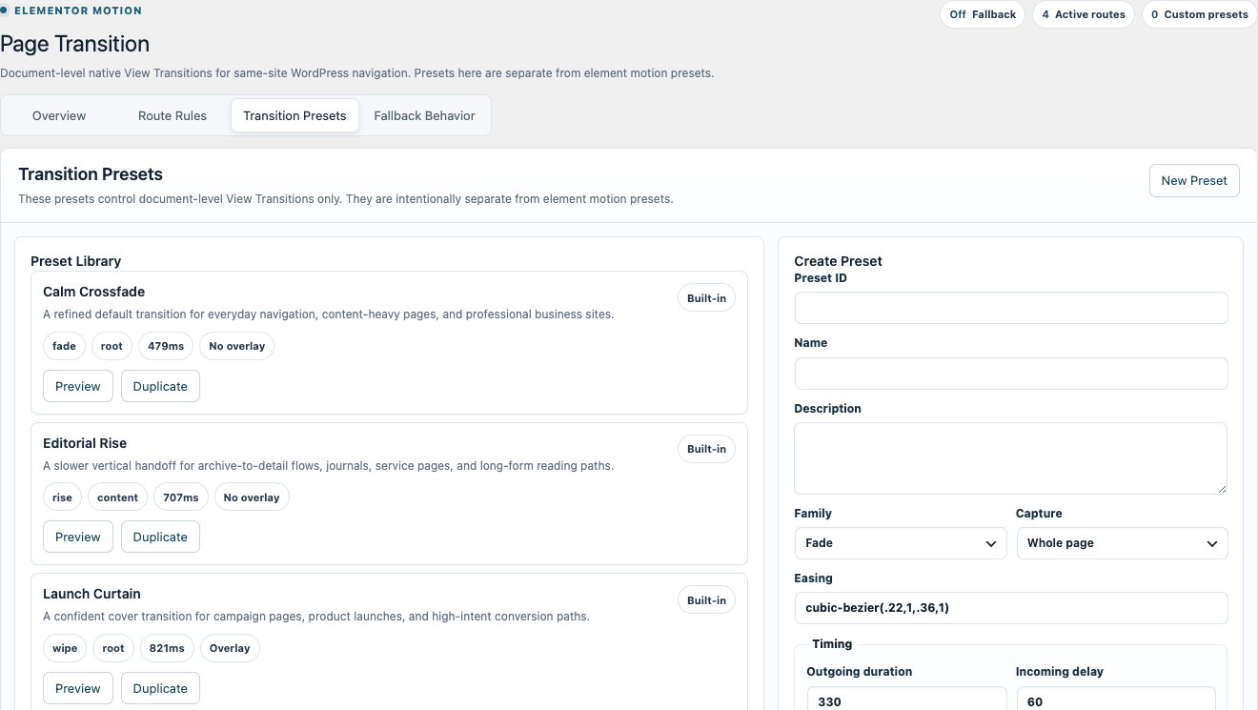Click the 479ms tag on Calm Crossfade

point(166,346)
